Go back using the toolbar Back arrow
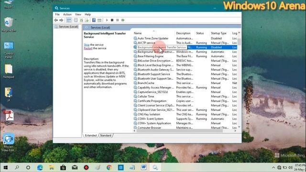306x172 pixels. 56,20
